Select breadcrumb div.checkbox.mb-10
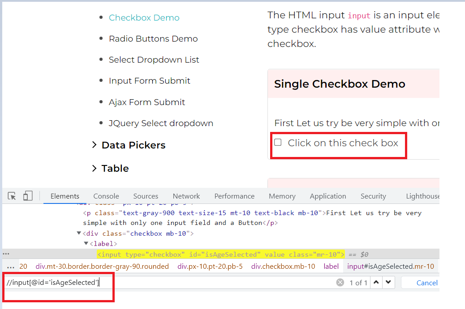This screenshot has width=465, height=309. 283,267
